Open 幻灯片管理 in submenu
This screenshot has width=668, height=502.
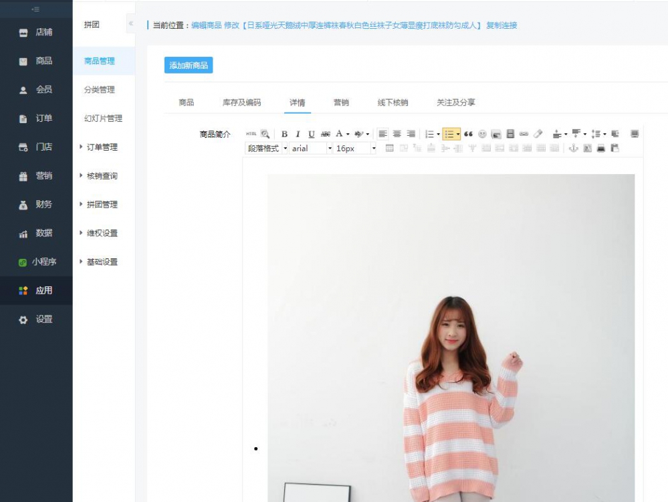point(104,118)
